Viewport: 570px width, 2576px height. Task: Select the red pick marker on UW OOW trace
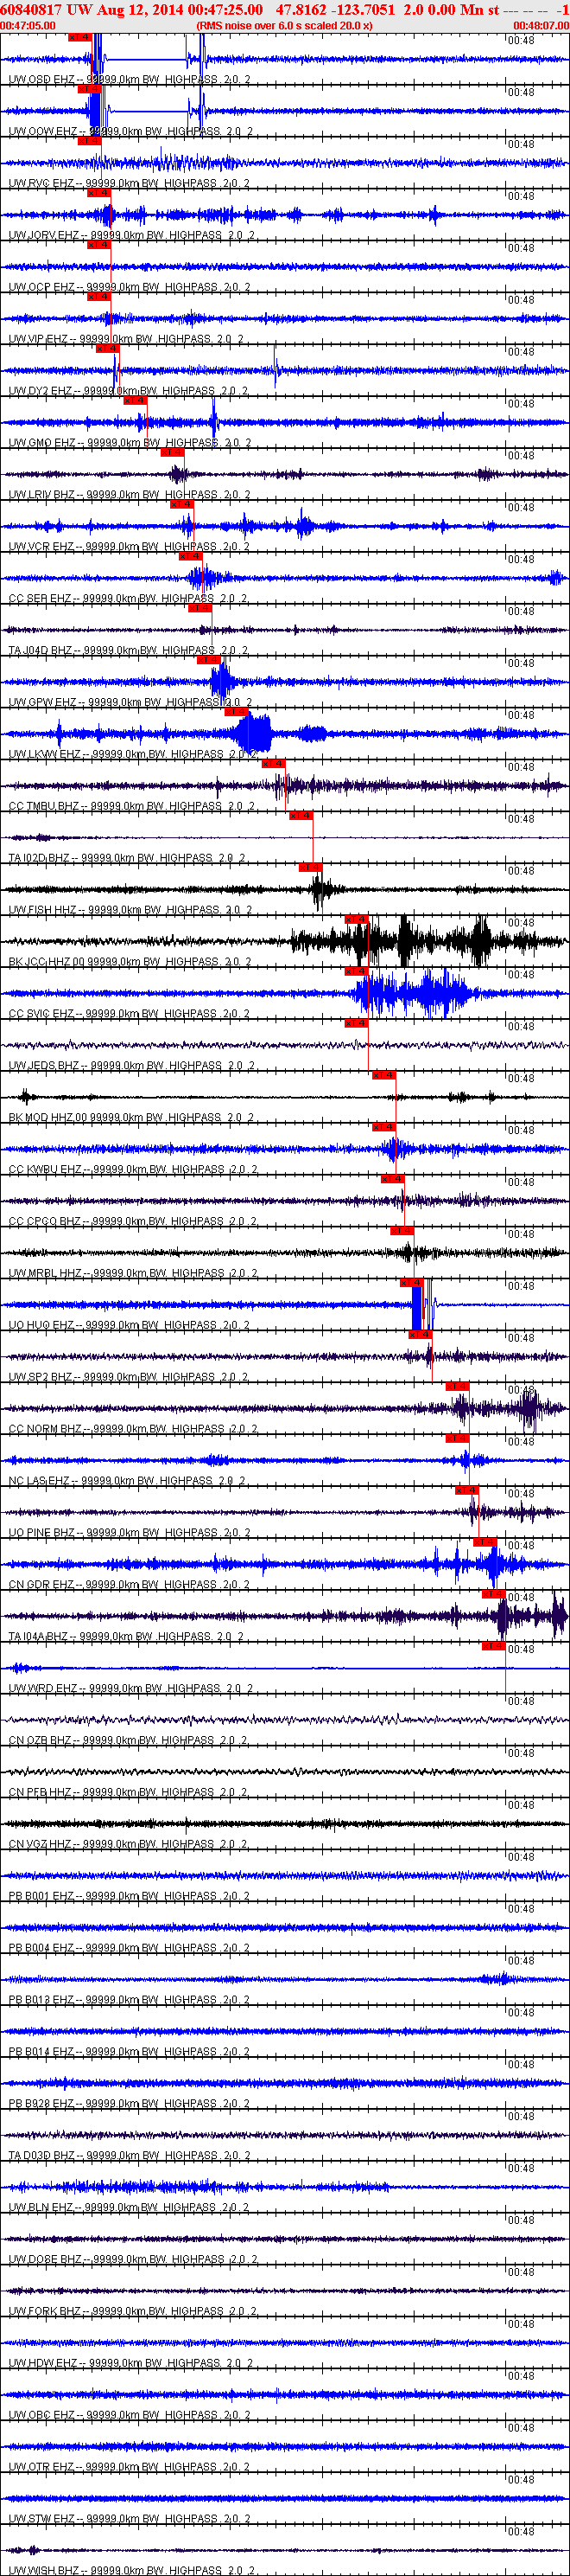(89, 89)
